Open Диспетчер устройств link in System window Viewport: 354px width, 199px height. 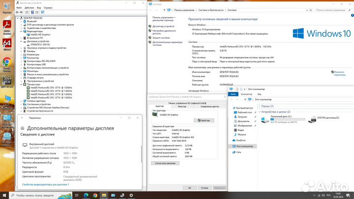(163, 27)
